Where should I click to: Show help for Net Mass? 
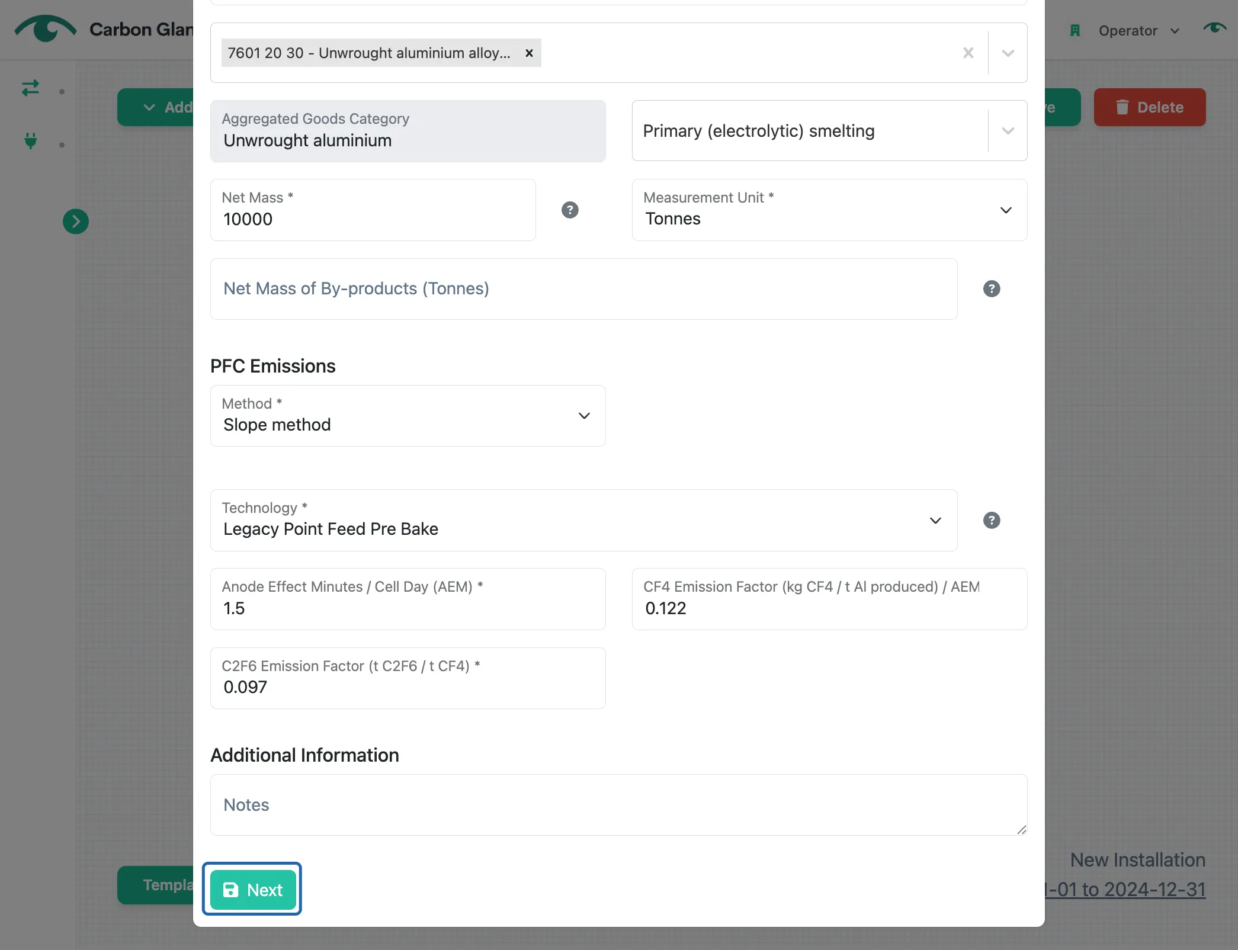coord(570,210)
